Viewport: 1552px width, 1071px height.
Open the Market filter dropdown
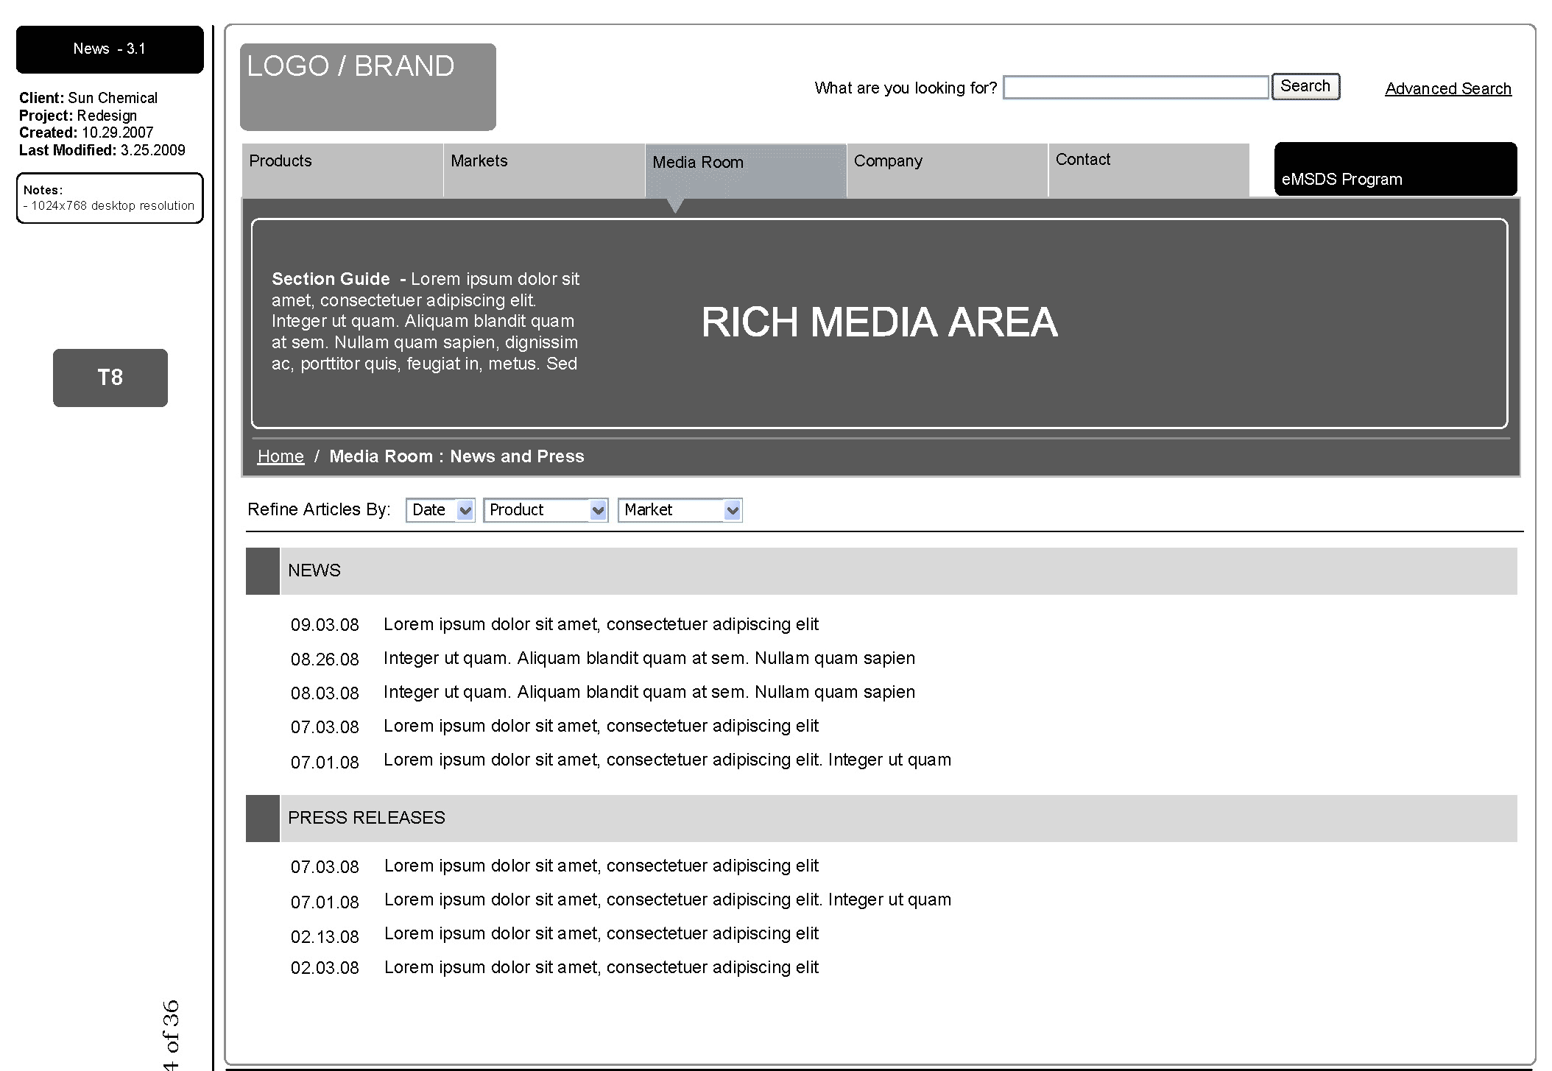pos(680,510)
